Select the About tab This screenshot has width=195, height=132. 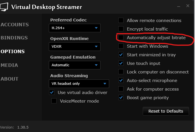click(9, 79)
